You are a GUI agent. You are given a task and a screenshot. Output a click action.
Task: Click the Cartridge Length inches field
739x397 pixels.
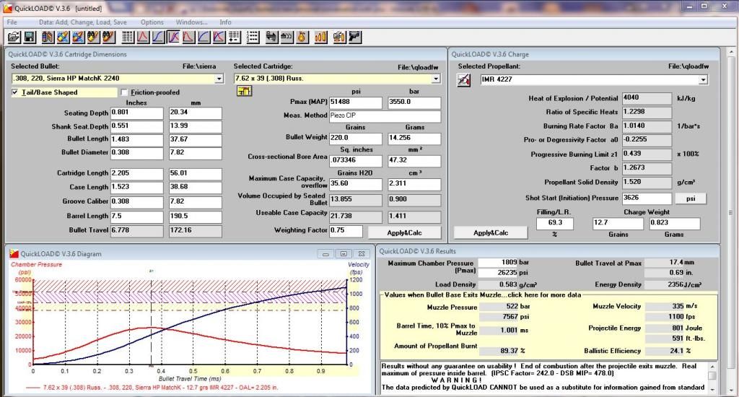[x=136, y=174]
